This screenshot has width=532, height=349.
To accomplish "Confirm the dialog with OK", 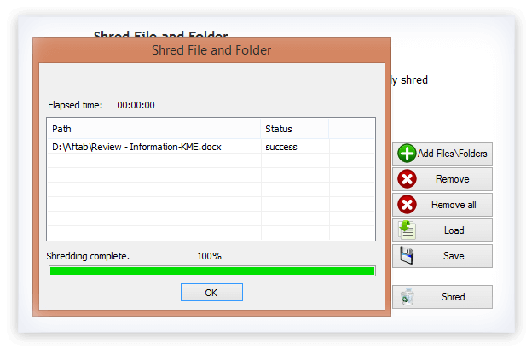I will [x=211, y=293].
